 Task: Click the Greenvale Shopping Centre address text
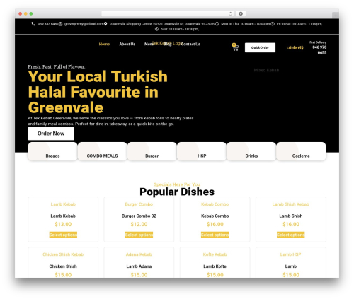point(162,24)
